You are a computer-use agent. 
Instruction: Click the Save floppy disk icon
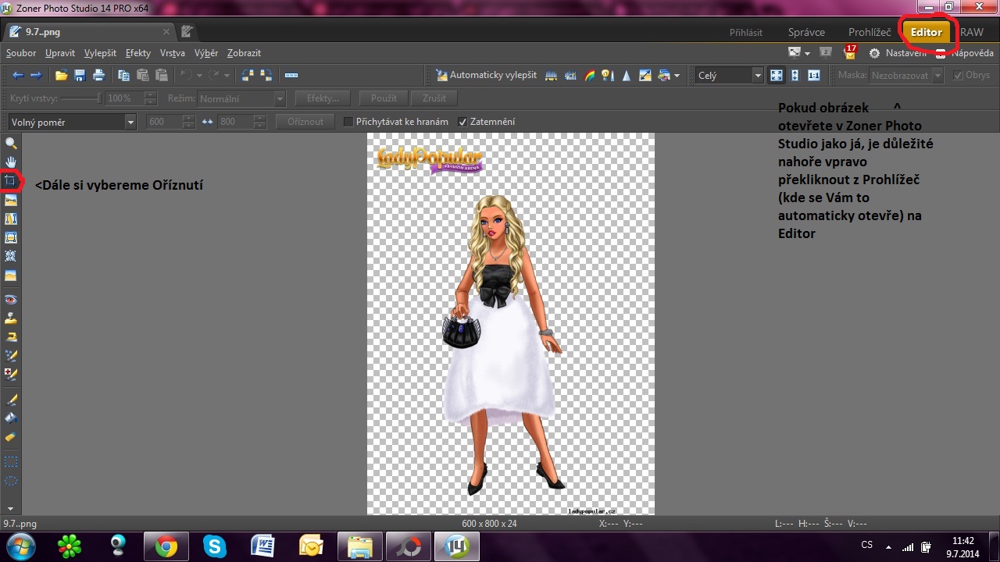tap(79, 76)
